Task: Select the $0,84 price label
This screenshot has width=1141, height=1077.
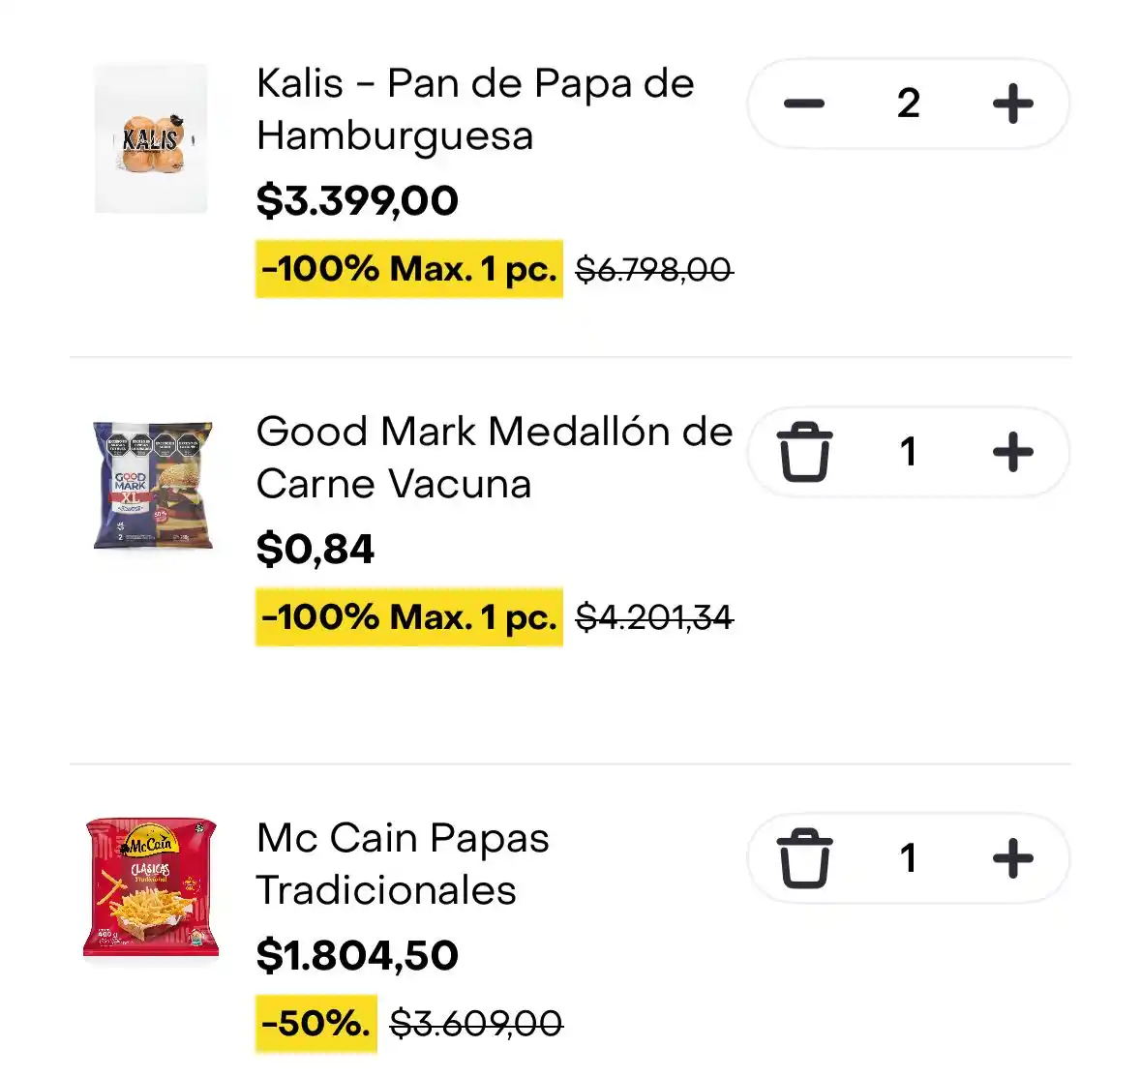Action: [x=316, y=550]
